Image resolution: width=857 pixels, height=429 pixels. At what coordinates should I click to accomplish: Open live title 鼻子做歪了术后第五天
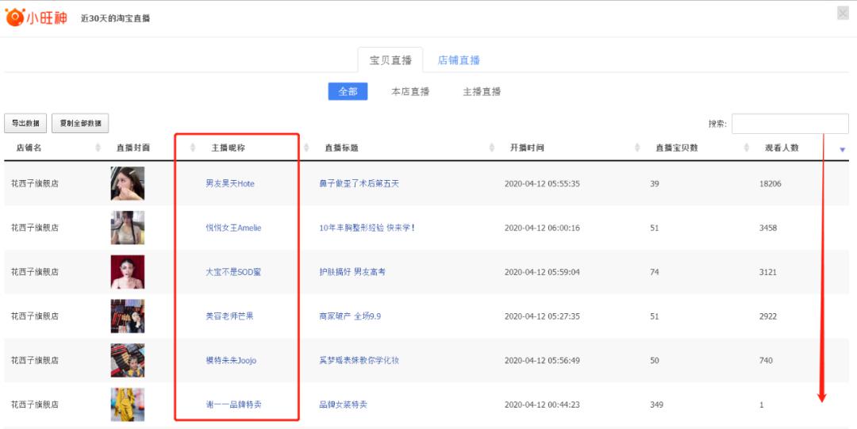point(359,184)
